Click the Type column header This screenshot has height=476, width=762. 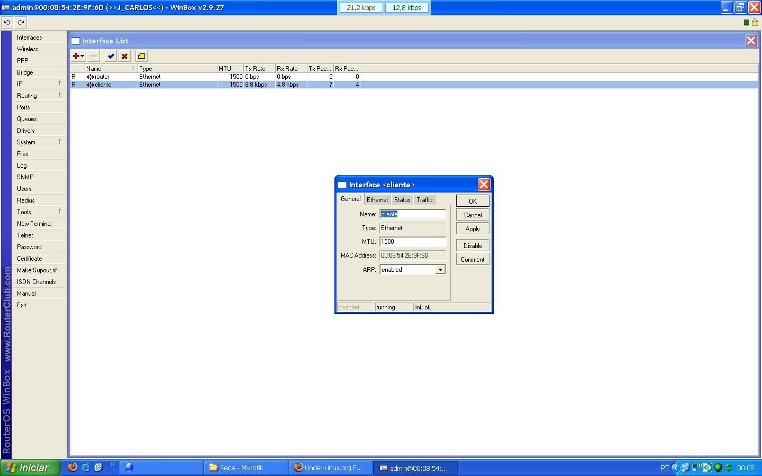tap(177, 69)
